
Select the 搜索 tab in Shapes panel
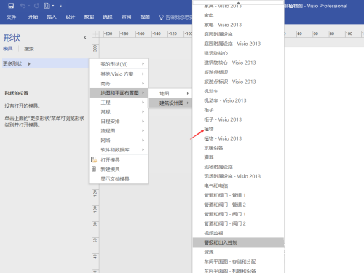click(x=29, y=49)
